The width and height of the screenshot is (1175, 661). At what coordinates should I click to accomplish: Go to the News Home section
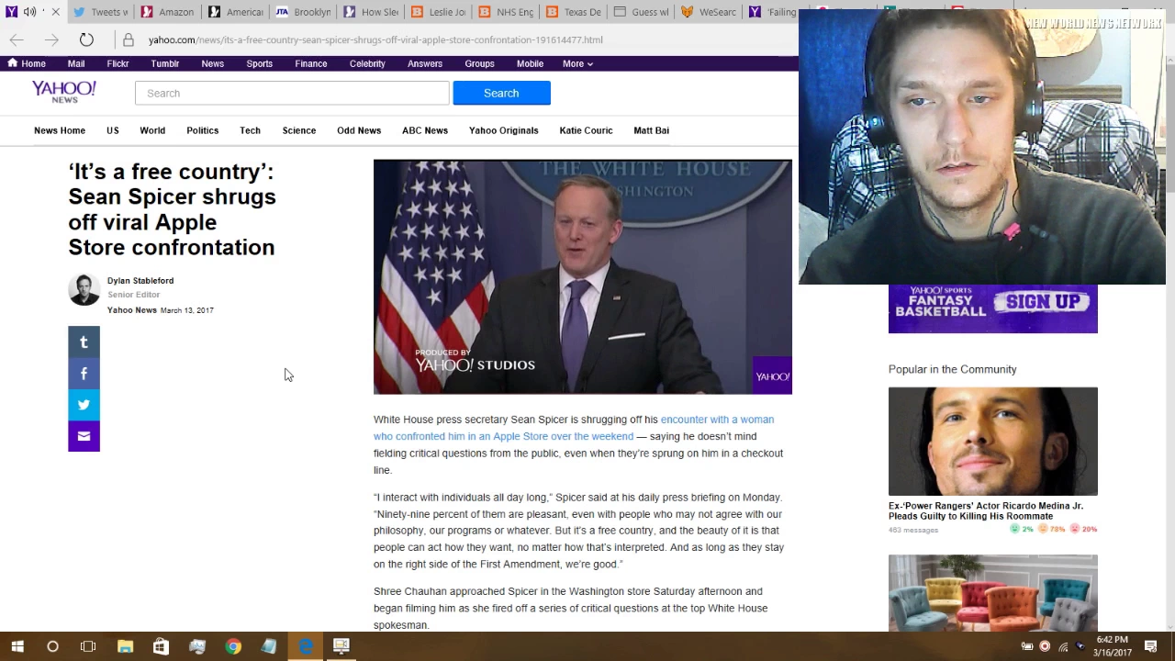[60, 130]
